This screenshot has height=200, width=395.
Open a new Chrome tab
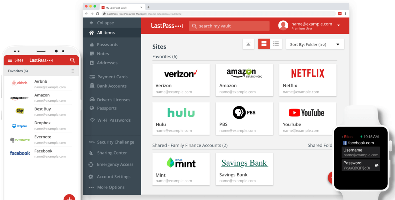pyautogui.click(x=148, y=7)
